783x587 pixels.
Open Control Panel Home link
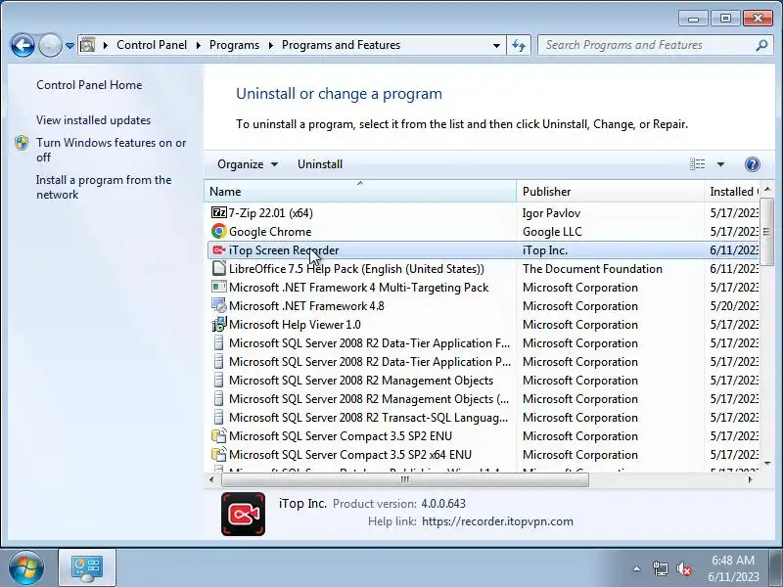click(x=89, y=85)
